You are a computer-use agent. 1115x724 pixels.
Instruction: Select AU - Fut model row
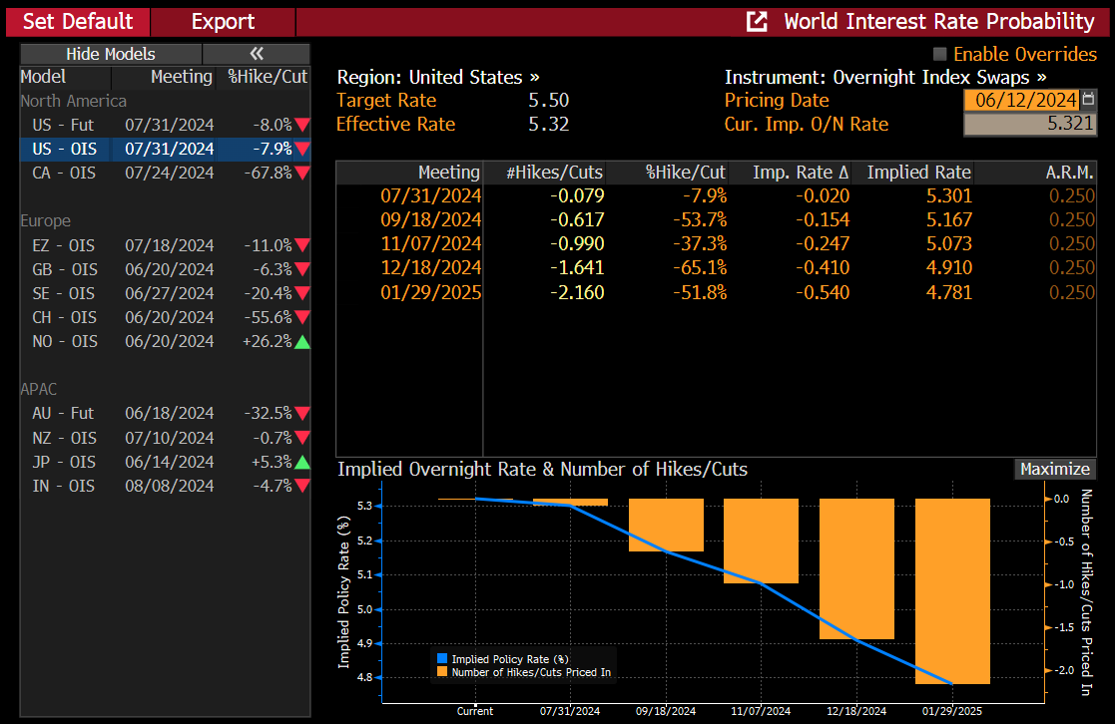point(165,414)
